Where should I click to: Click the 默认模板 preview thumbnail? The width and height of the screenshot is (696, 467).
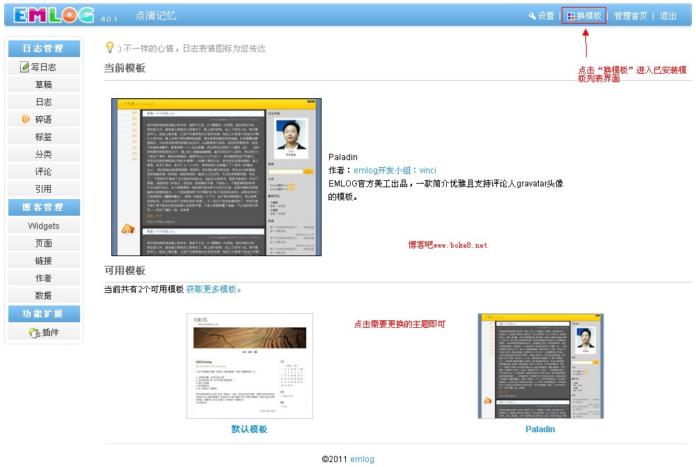pyautogui.click(x=249, y=366)
